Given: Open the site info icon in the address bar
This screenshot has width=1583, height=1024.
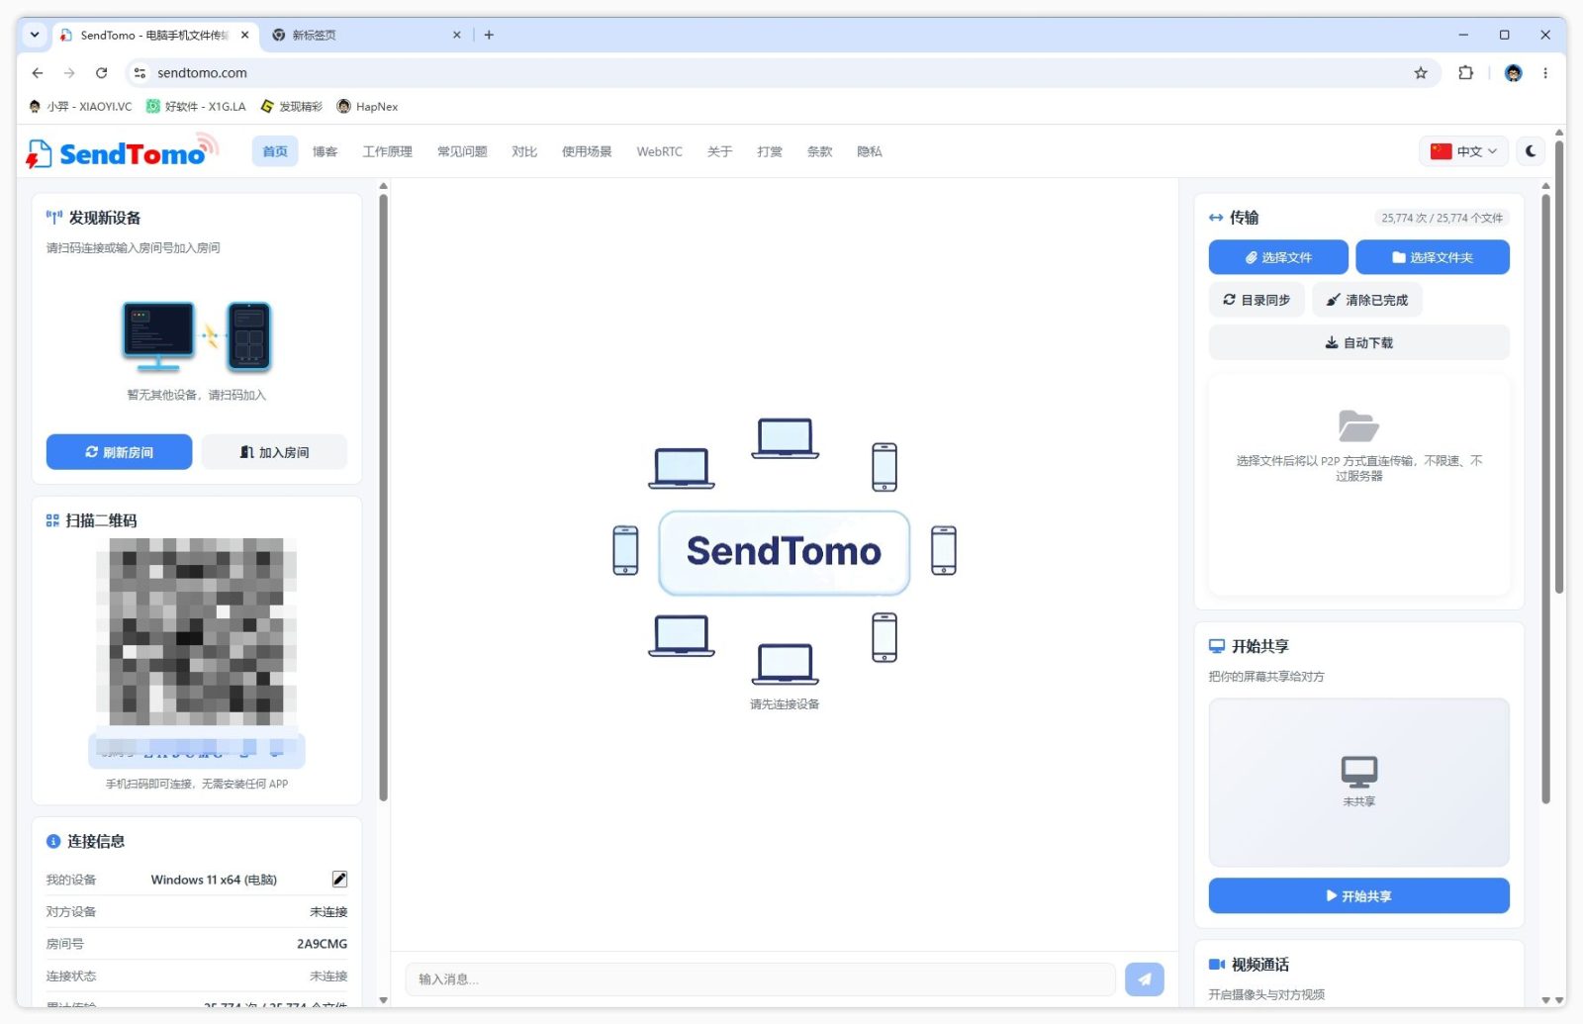Looking at the screenshot, I should (140, 73).
